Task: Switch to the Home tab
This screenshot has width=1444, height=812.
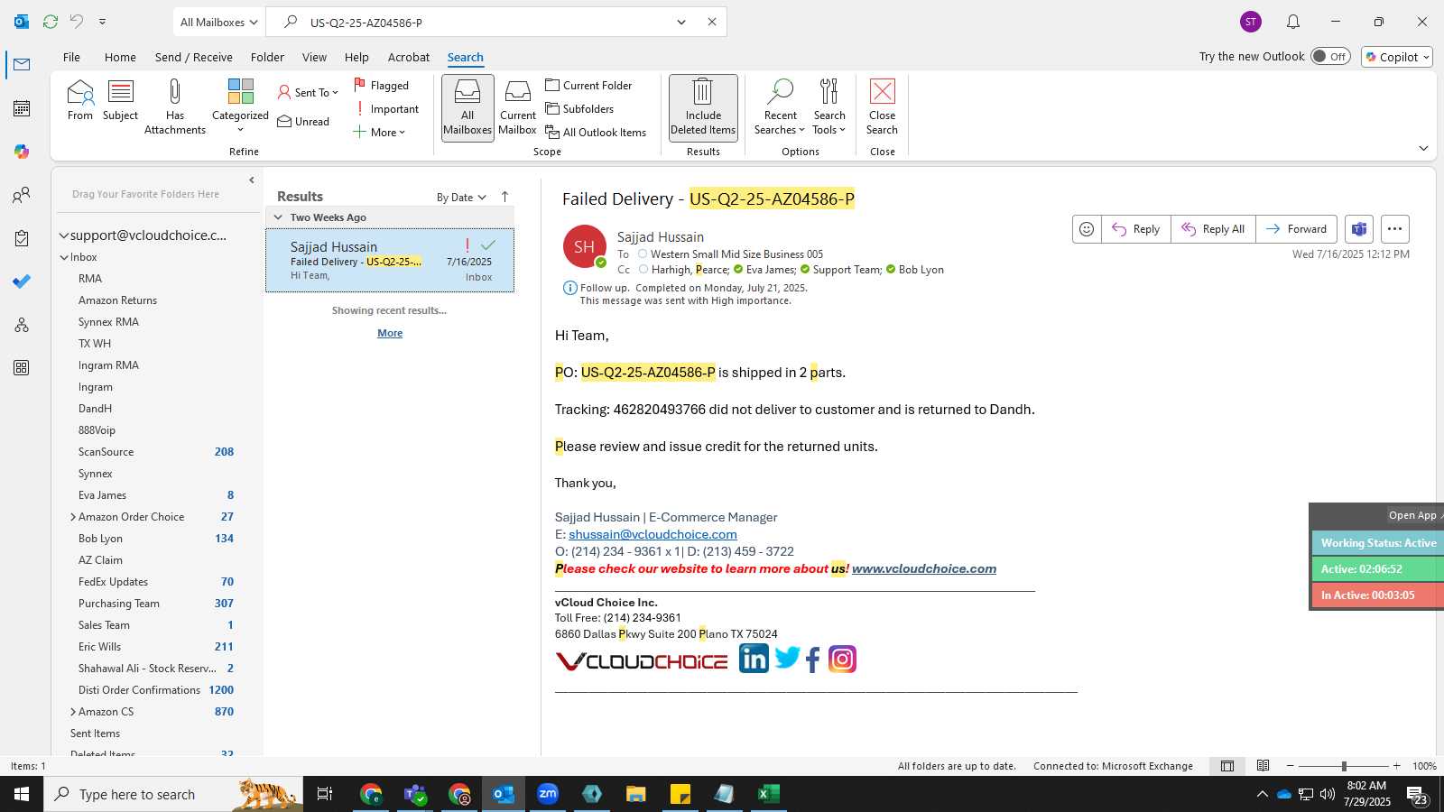Action: [x=120, y=57]
